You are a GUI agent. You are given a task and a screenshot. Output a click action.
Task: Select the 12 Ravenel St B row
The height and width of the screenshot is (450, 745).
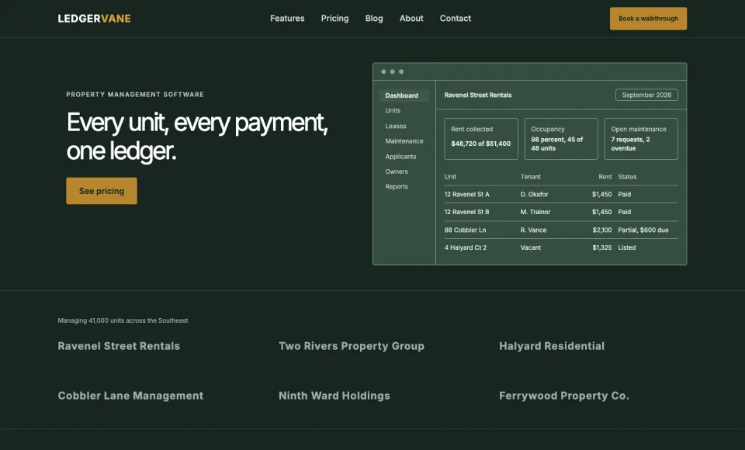pyautogui.click(x=561, y=212)
